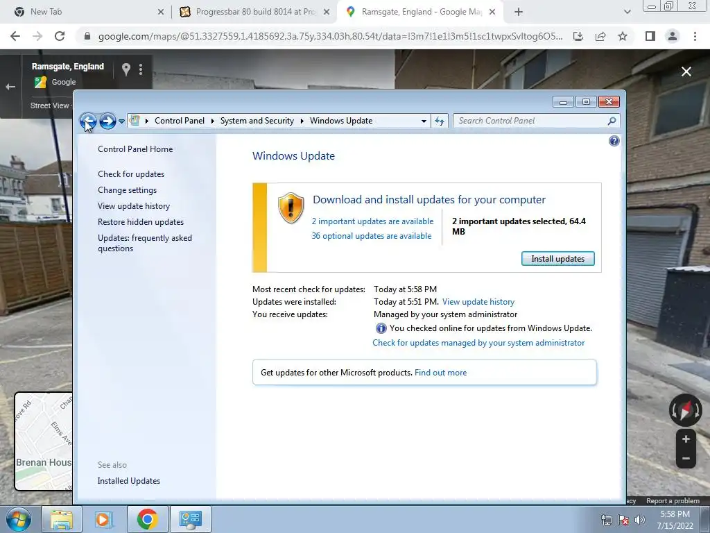Open a new Chrome tab
Image resolution: width=710 pixels, height=533 pixels.
tap(519, 12)
